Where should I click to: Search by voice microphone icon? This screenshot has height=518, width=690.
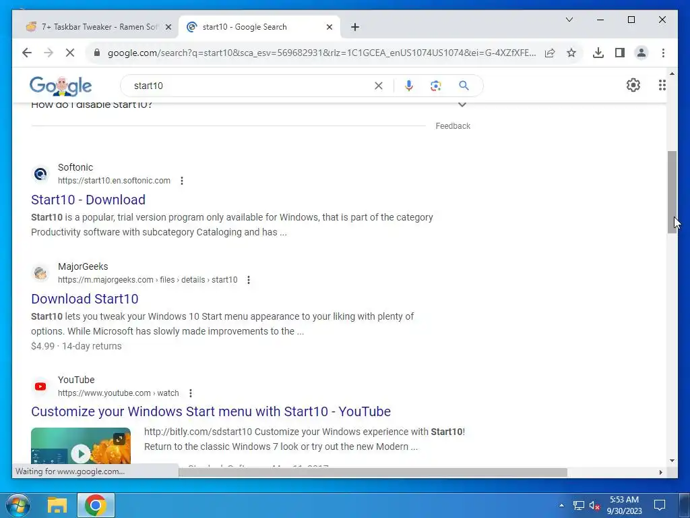click(409, 86)
